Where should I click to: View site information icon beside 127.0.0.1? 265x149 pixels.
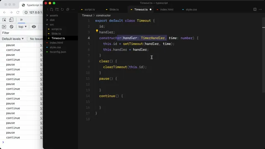pos(26,12)
